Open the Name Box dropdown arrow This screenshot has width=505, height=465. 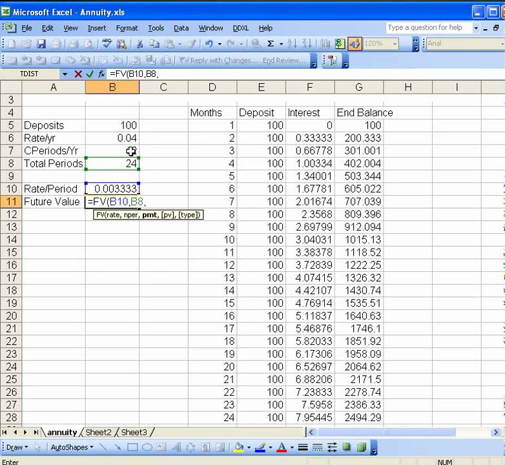(x=65, y=74)
